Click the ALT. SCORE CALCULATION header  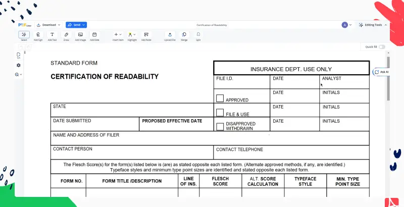[x=263, y=181]
